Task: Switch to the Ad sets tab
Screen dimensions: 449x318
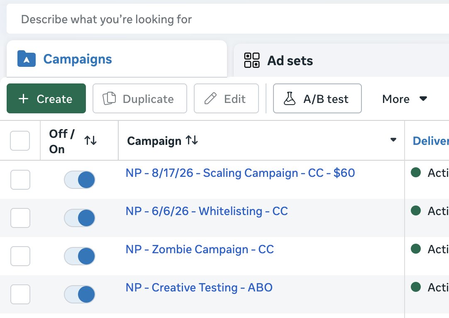Action: point(341,61)
